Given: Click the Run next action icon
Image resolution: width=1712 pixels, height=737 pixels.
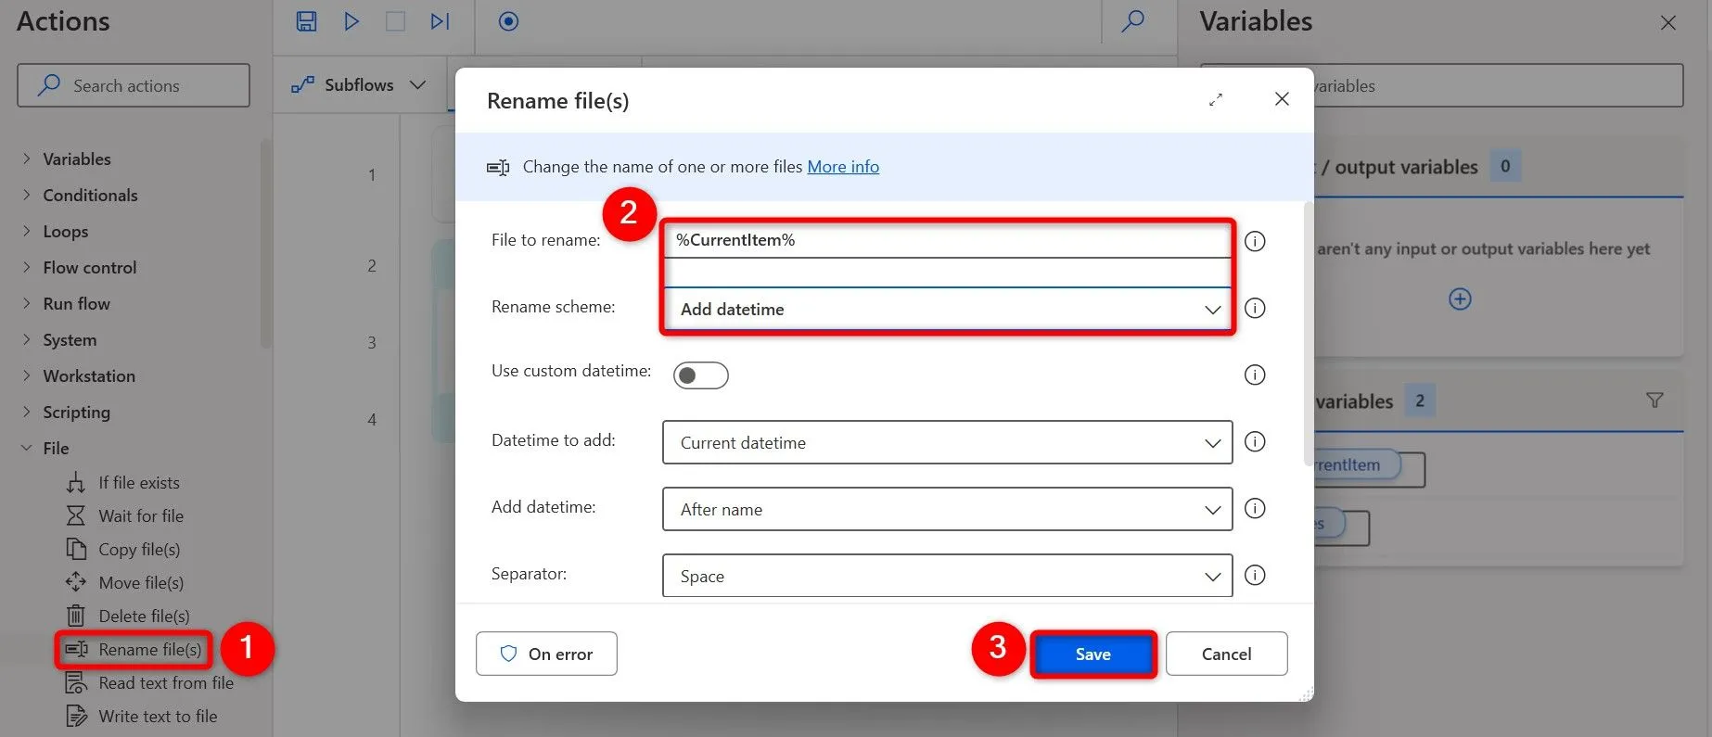Looking at the screenshot, I should click(x=440, y=21).
